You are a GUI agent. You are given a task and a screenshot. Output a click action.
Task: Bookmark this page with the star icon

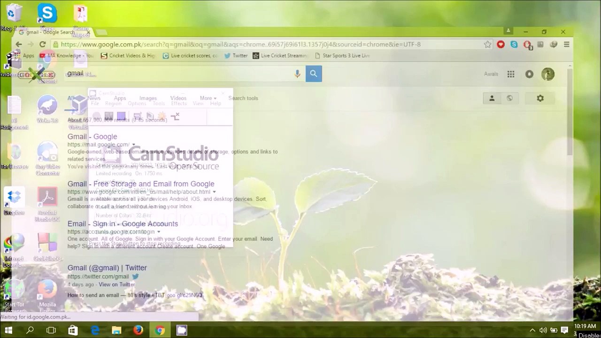(x=487, y=44)
